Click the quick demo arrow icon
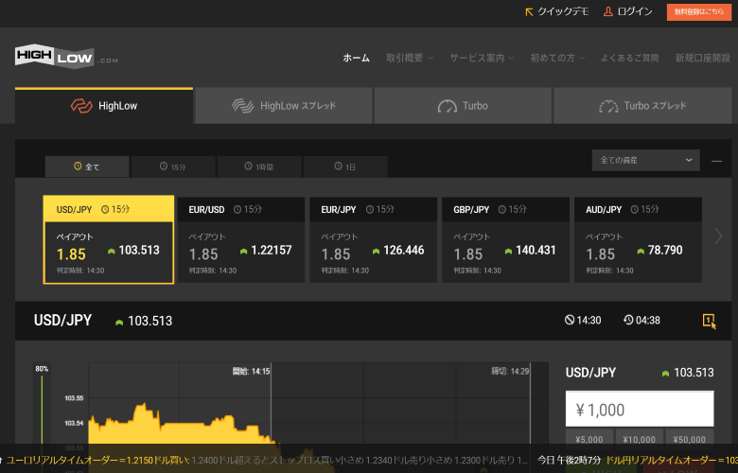The image size is (738, 473). (529, 11)
